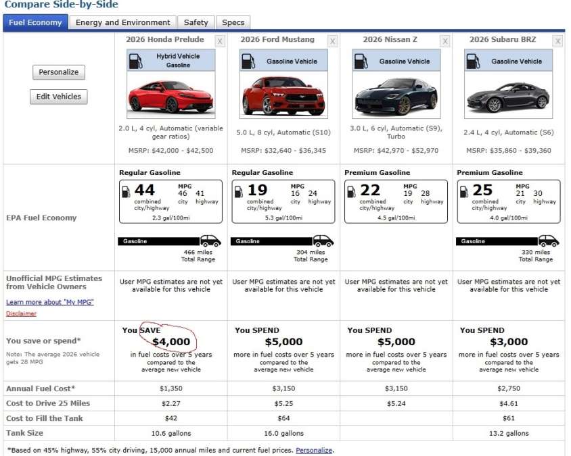Open the Learn more about My MPG link
The image size is (571, 456).
pyautogui.click(x=50, y=302)
